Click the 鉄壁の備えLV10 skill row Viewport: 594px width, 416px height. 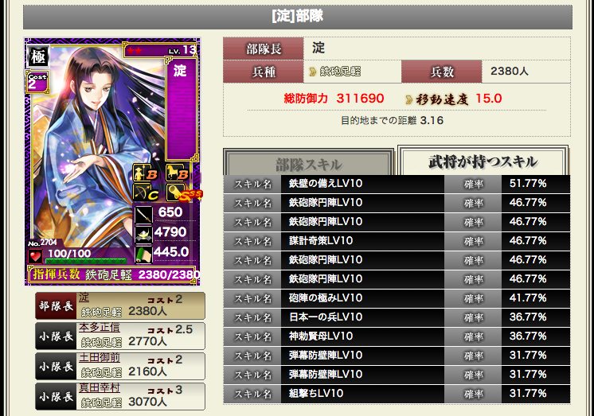coord(397,184)
